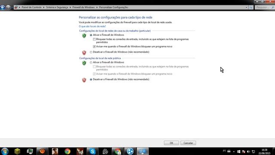Click the OK button
275x155 pixels.
171,143
